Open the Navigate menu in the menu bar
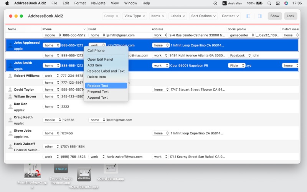This screenshot has width=307, height=192. pos(98,3)
